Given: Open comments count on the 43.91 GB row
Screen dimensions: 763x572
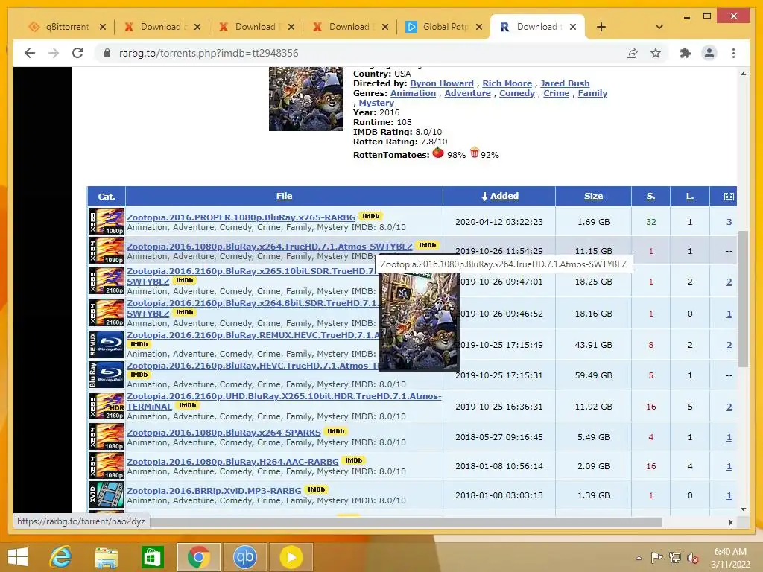Looking at the screenshot, I should pyautogui.click(x=729, y=345).
